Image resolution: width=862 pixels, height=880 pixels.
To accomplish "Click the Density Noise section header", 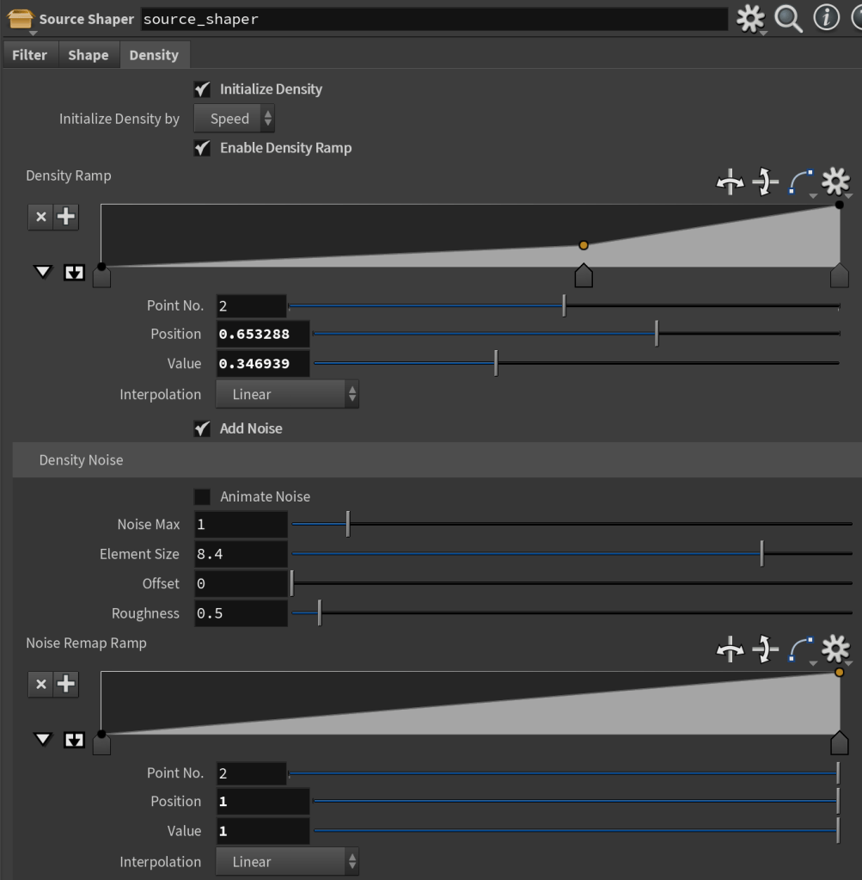I will [81, 460].
